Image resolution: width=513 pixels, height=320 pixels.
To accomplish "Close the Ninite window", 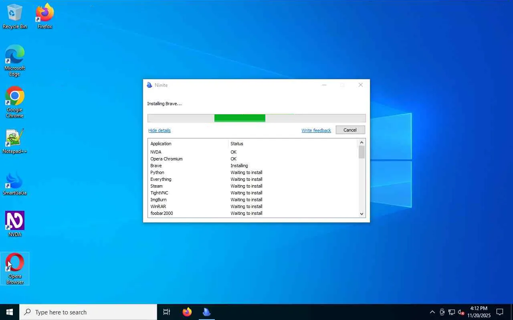I will [360, 85].
